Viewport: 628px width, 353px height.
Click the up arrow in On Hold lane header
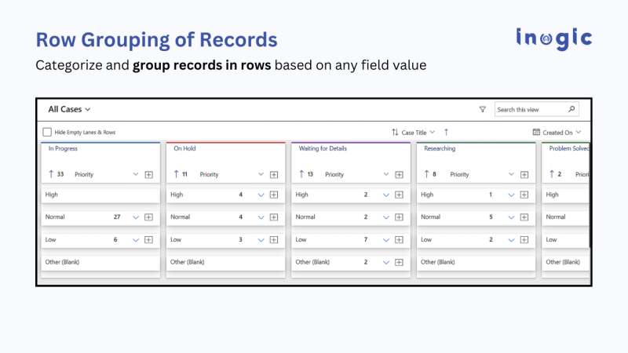[x=176, y=174]
